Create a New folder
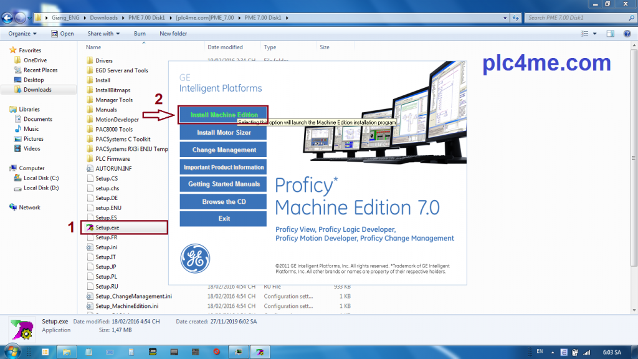638x359 pixels. [x=173, y=34]
